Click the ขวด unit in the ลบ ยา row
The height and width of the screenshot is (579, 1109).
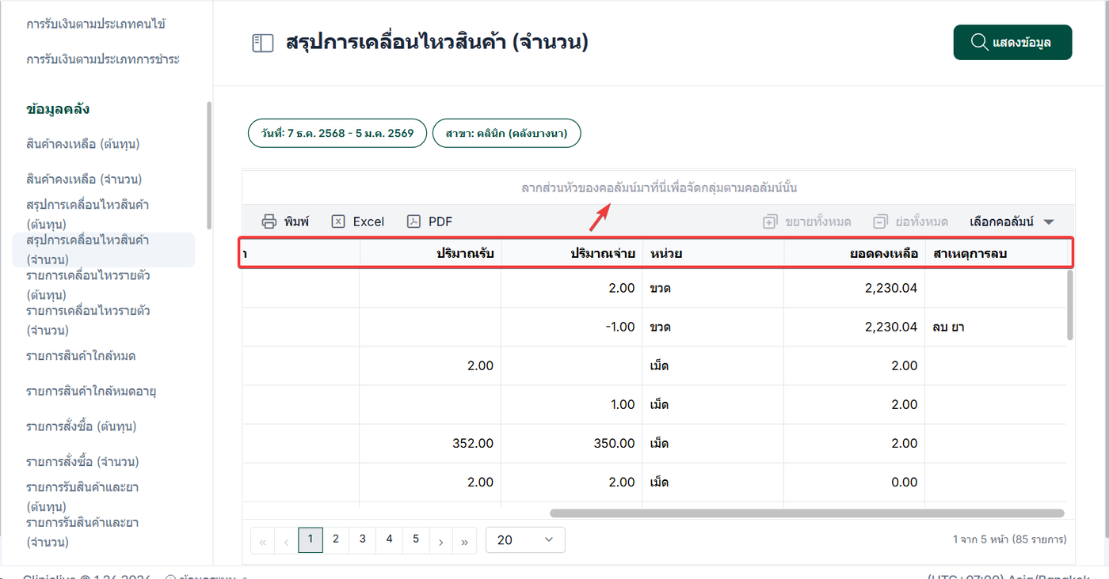713,327
